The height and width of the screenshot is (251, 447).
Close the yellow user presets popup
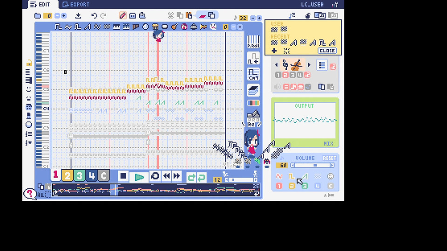point(327,51)
